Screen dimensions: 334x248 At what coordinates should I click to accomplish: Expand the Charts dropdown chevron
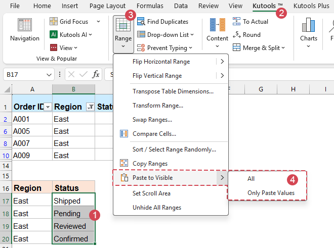pos(308,46)
